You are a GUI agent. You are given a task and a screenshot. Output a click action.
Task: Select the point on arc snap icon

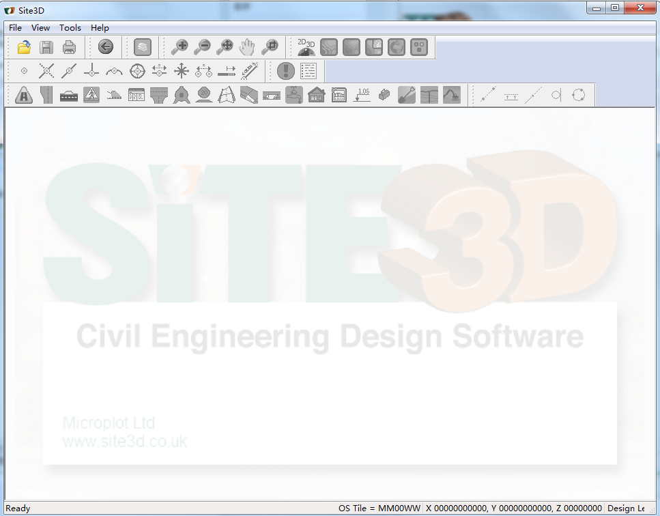(x=114, y=71)
